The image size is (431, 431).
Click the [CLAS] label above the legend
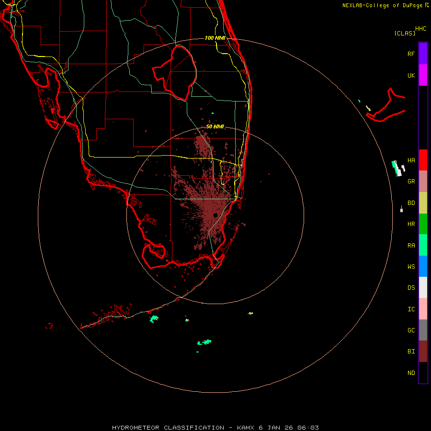pyautogui.click(x=405, y=33)
